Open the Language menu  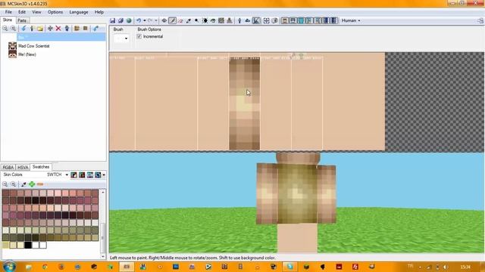pos(79,12)
